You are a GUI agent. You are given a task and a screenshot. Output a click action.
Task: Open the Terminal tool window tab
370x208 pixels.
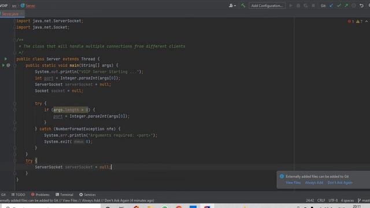pyautogui.click(x=64, y=195)
